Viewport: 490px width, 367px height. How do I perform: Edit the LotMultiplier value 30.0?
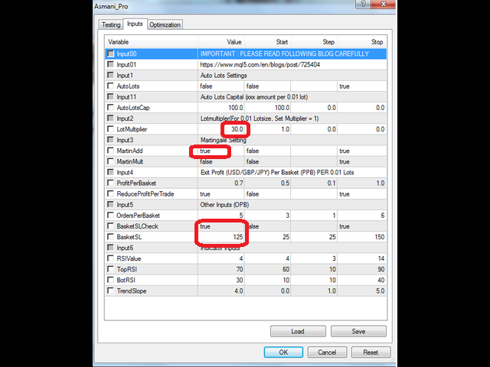click(221, 129)
